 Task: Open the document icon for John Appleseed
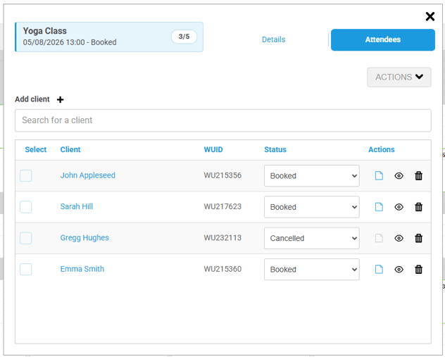[x=379, y=175]
